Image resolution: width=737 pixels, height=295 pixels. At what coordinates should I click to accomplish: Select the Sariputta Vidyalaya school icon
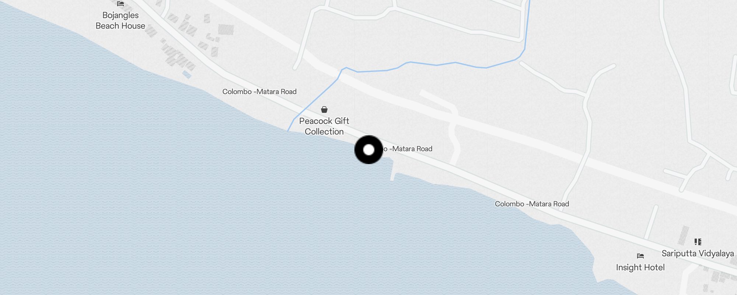pyautogui.click(x=698, y=242)
